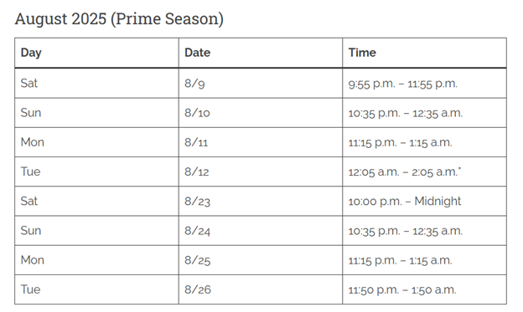
Task: Click the 10:00 p.m. – Midnight time cell
Action: point(424,201)
